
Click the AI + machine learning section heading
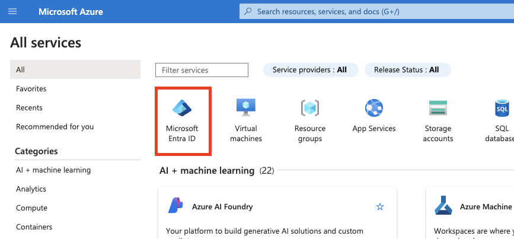(x=207, y=170)
